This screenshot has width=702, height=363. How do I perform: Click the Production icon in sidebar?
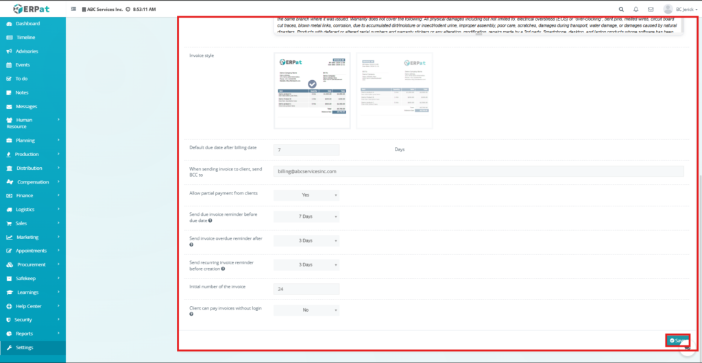click(x=9, y=154)
